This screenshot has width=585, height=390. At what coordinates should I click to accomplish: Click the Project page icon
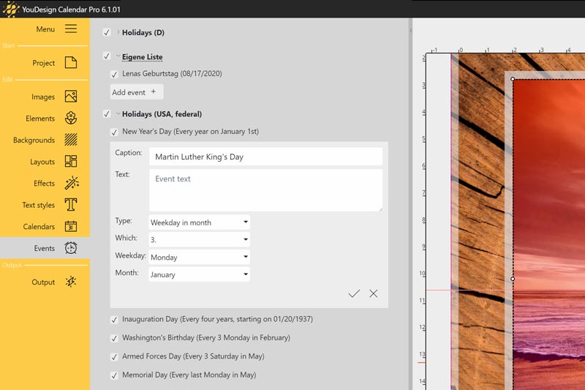pos(71,62)
